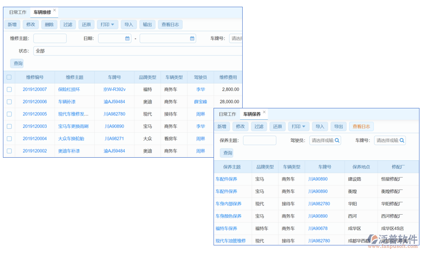Viewport: 422px width, 253px height.
Task: Open 车身内部保养 maintenance record link
Action: pos(228,204)
